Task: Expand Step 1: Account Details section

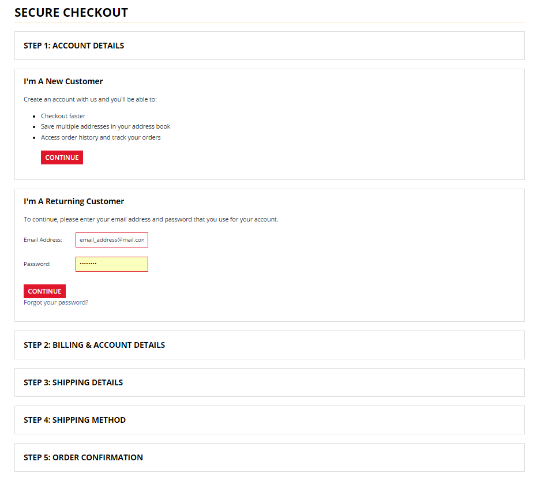Action: coord(74,46)
